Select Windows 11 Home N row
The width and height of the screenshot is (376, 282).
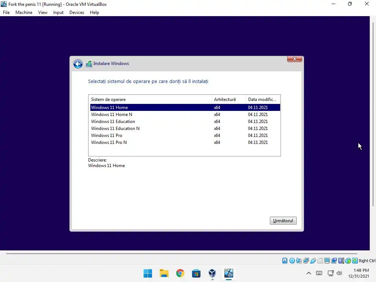pyautogui.click(x=185, y=115)
